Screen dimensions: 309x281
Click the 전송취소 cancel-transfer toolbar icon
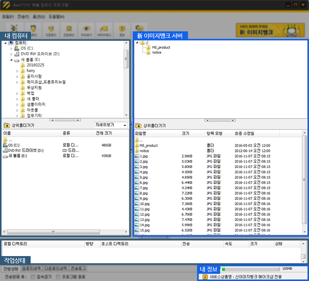point(69,29)
